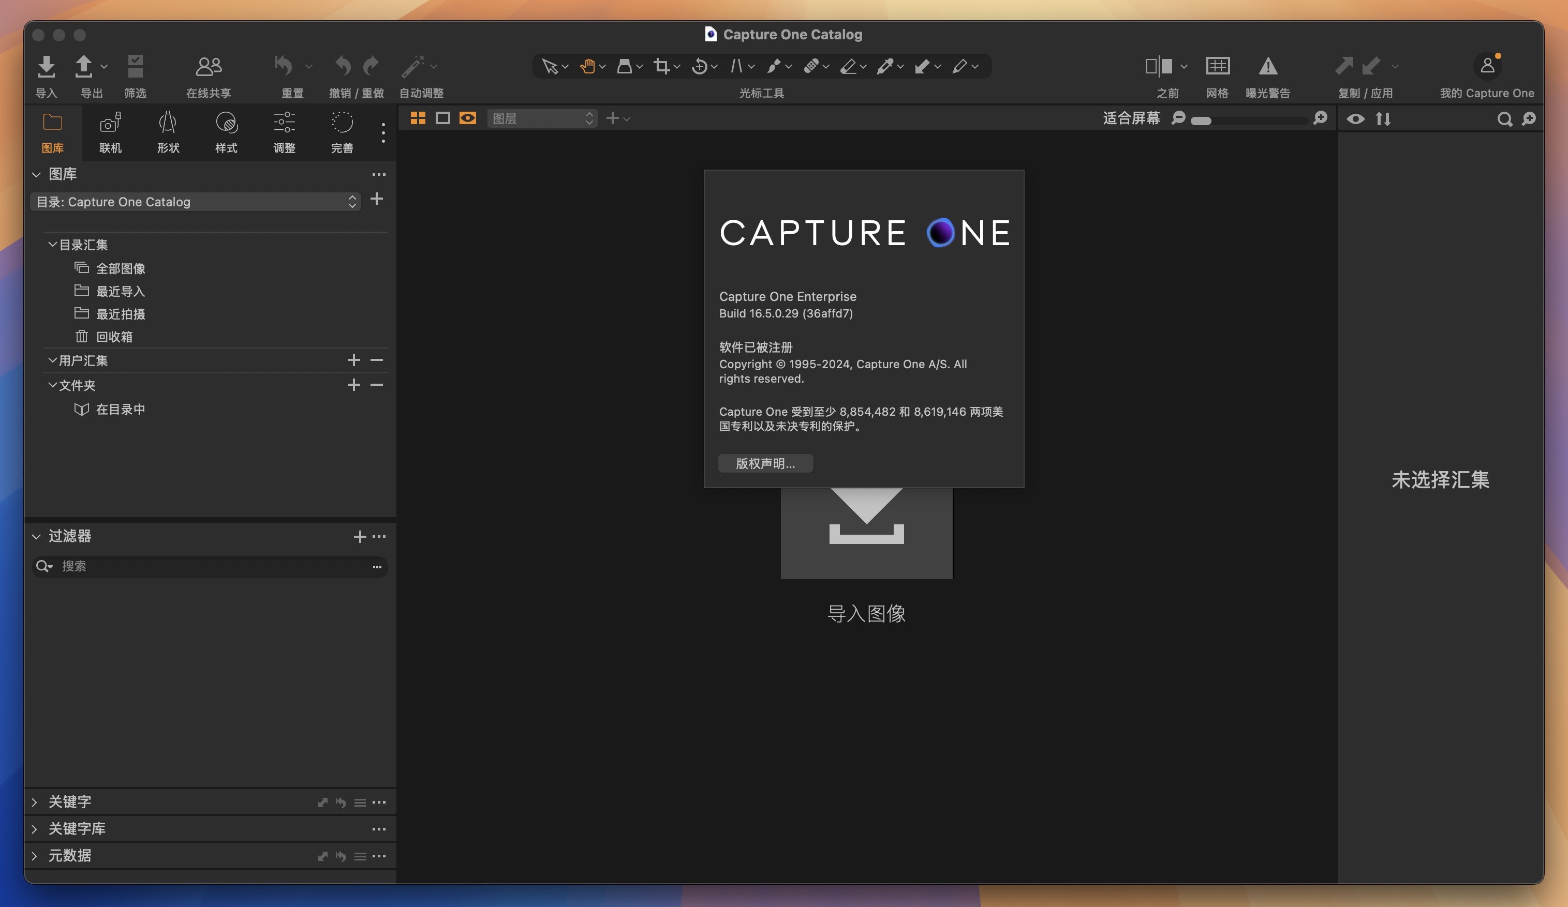Viewport: 1568px width, 907px height.
Task: Switch to multi-image grid view
Action: [418, 118]
